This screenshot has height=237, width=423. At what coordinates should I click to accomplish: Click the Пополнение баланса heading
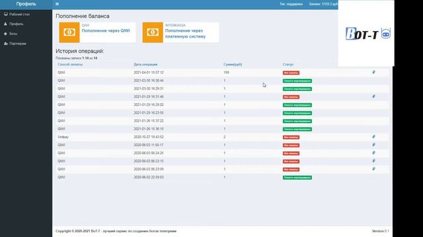[83, 16]
